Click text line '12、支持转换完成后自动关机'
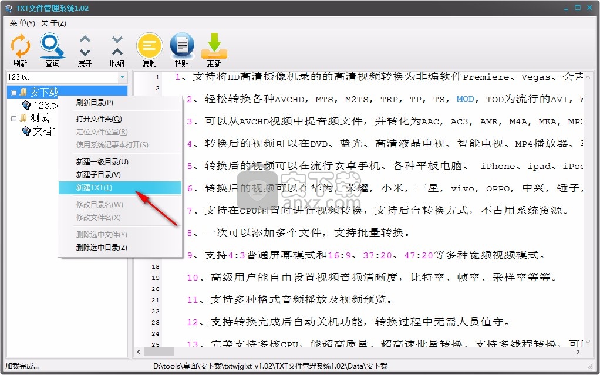Image resolution: width=600 pixels, height=375 pixels. pyautogui.click(x=349, y=322)
